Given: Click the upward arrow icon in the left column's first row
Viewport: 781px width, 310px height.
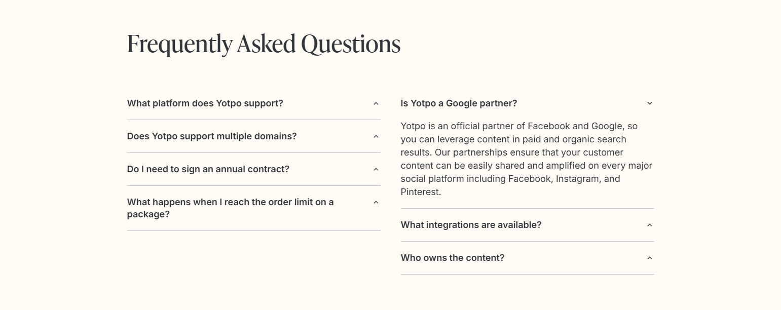Looking at the screenshot, I should pyautogui.click(x=376, y=103).
